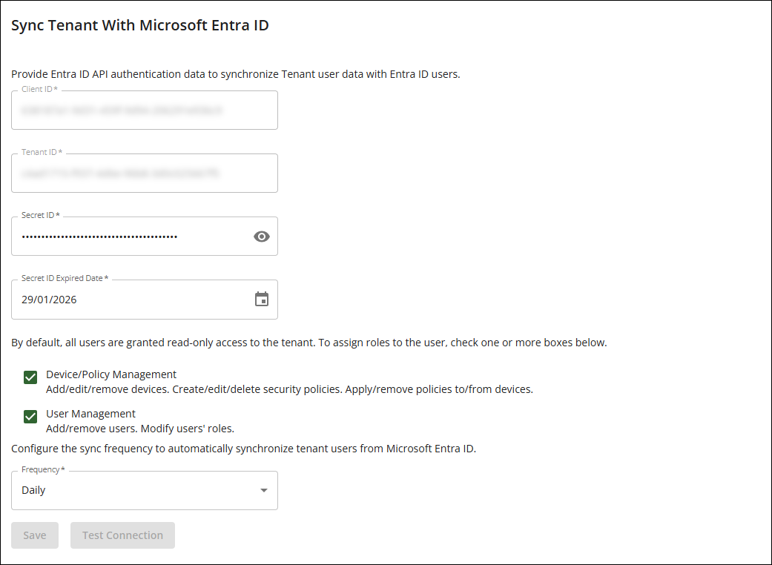772x565 pixels.
Task: Expand Frequency using the dropdown arrow
Action: [264, 491]
